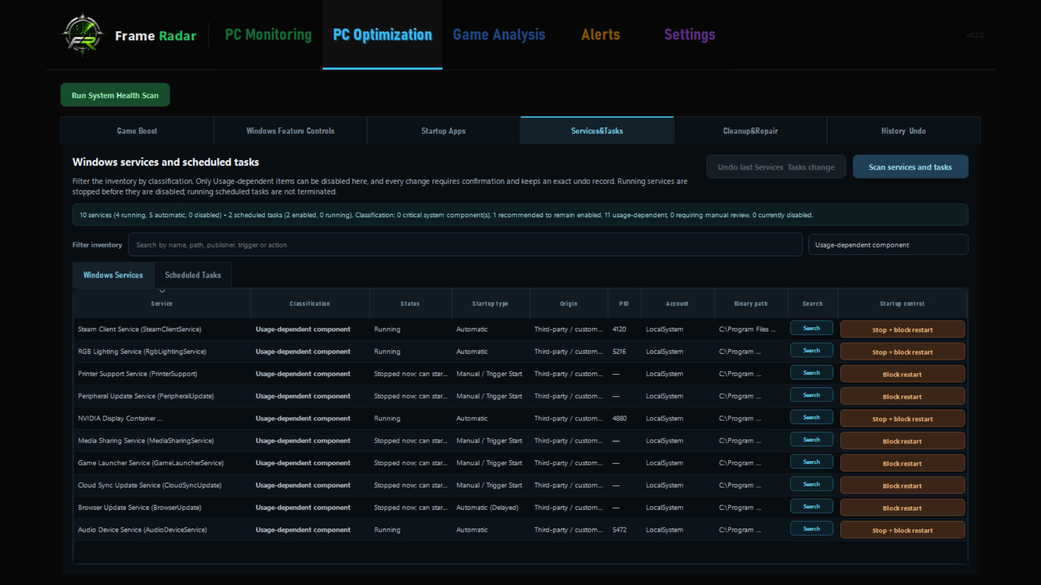The width and height of the screenshot is (1041, 585).
Task: Search for Media Sharing Service
Action: (x=812, y=439)
